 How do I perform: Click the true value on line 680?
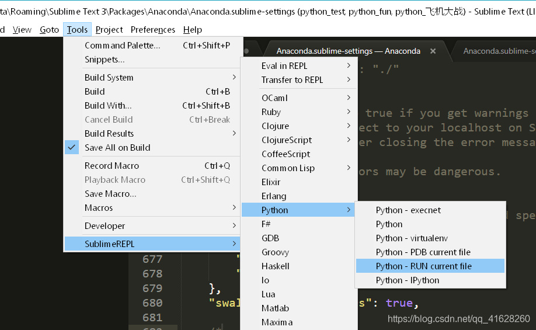(399, 303)
